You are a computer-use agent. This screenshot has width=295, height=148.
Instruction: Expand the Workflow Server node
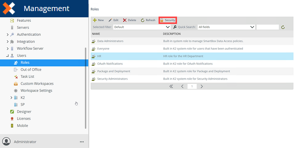click(8, 49)
